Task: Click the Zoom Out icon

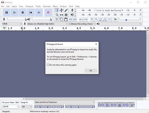Action: (96, 19)
